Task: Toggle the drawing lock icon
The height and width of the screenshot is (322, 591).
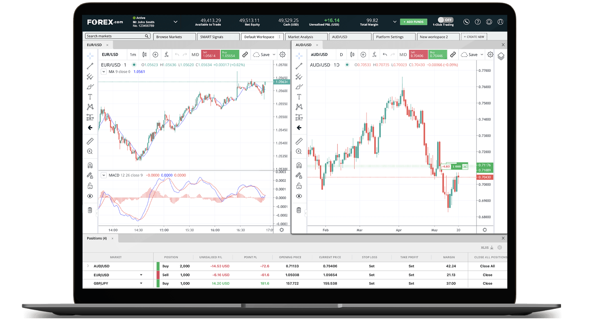Action: coord(90,186)
